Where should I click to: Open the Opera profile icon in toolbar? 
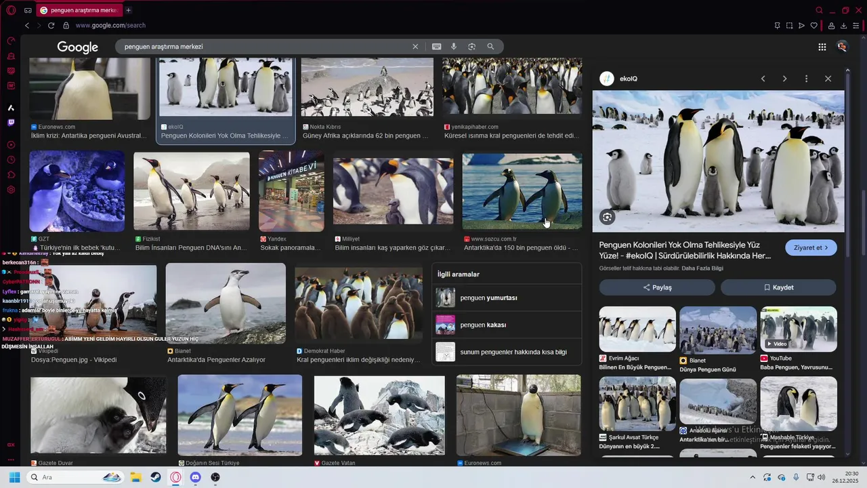coord(831,26)
